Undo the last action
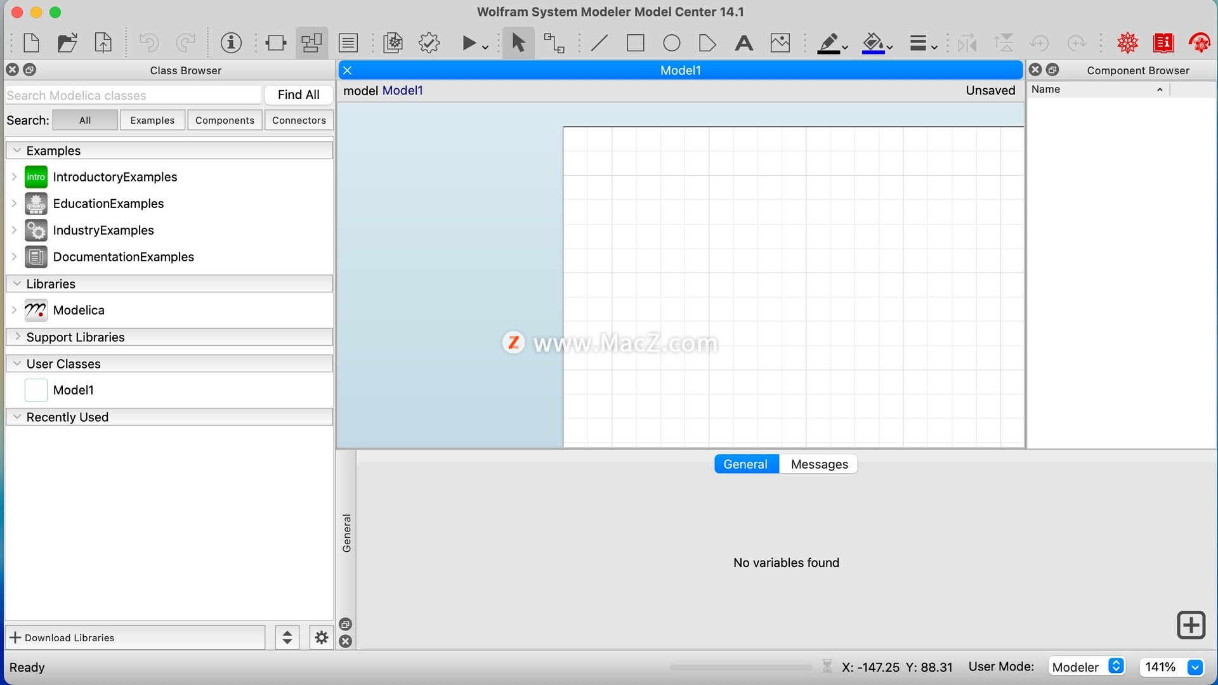 [x=148, y=43]
